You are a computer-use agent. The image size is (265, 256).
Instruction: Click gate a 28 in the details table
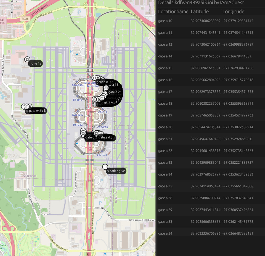click(x=211, y=198)
